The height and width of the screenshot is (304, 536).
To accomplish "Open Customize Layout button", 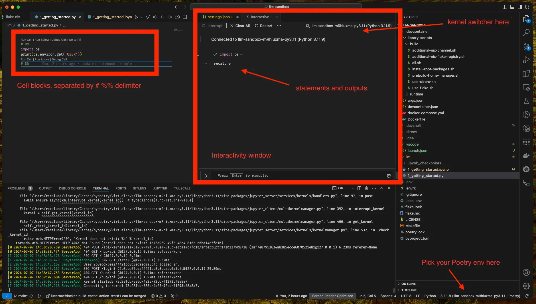I will [527, 7].
